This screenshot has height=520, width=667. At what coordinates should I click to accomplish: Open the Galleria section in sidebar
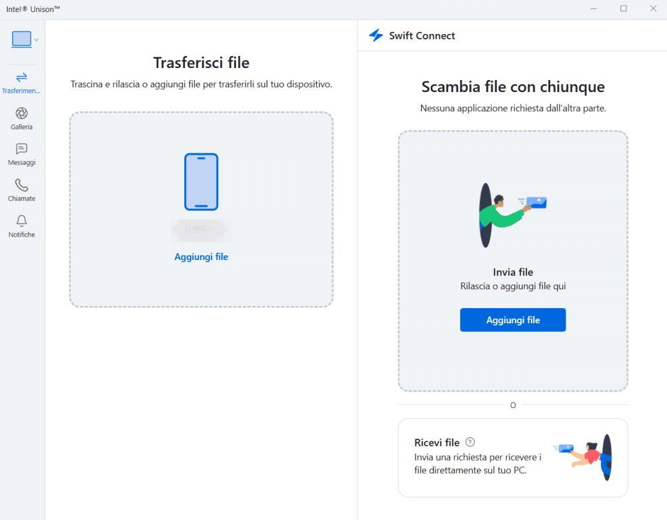coord(21,118)
